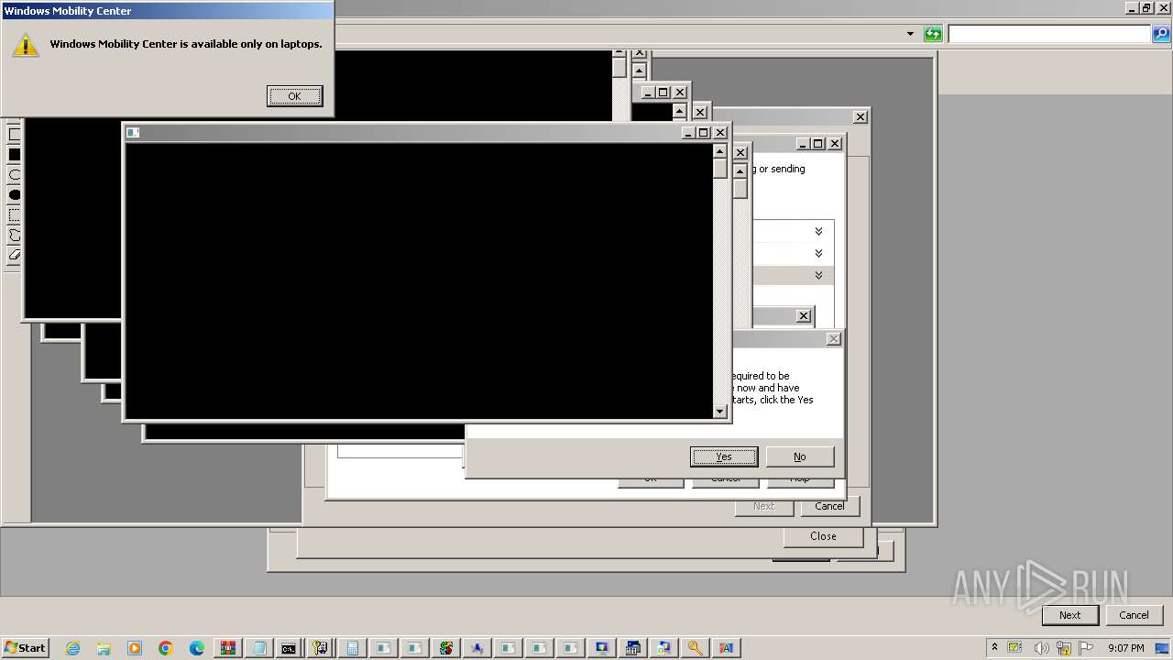Launch Google Chrome from taskbar
Screen dimensions: 1173x660
tap(166, 648)
